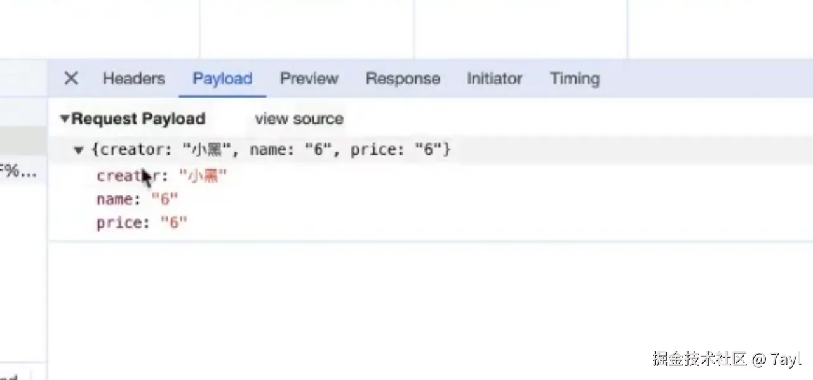This screenshot has width=813, height=380.
Task: Select the Payload tab
Action: click(x=222, y=79)
